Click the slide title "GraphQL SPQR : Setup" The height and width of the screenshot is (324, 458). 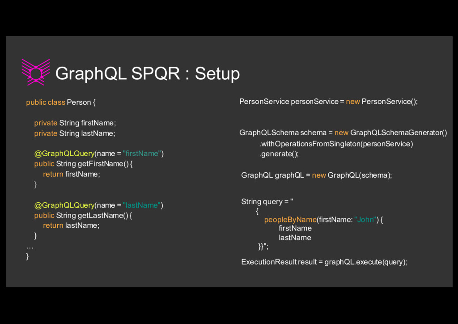(x=148, y=73)
